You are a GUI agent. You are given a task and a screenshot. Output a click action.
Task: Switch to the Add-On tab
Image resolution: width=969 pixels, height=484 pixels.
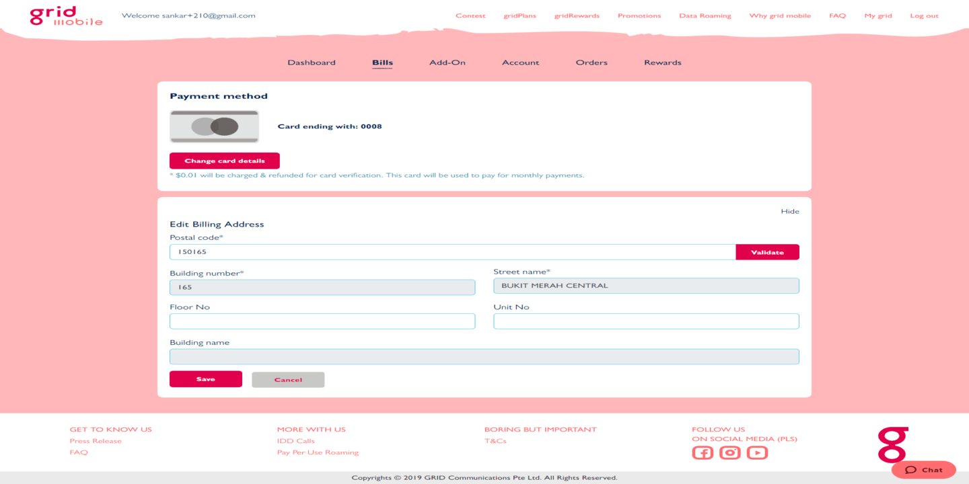click(x=447, y=63)
